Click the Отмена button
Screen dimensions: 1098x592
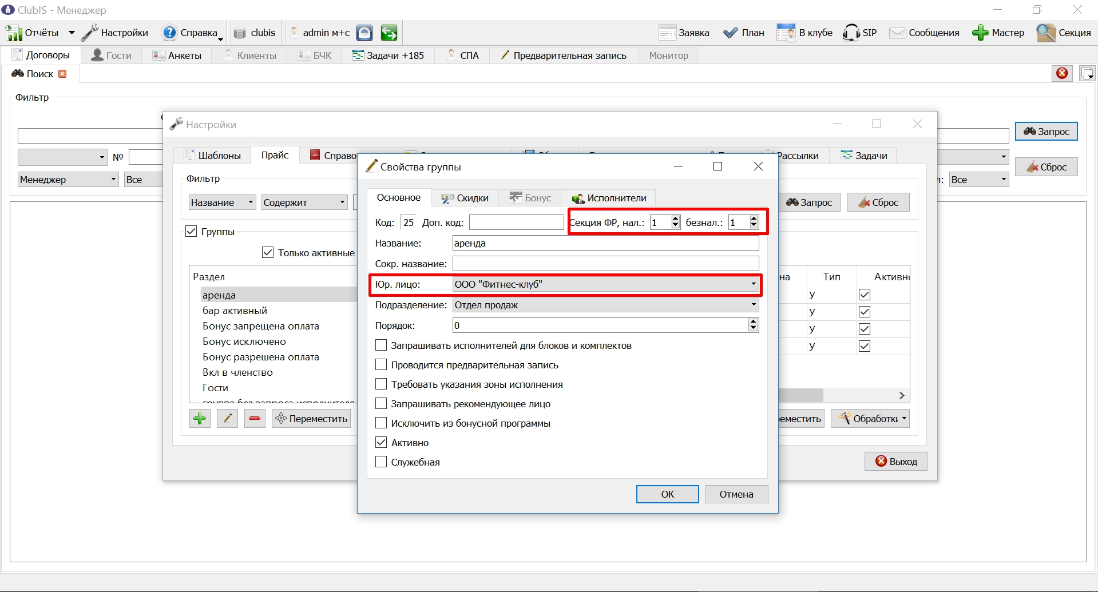tap(736, 494)
